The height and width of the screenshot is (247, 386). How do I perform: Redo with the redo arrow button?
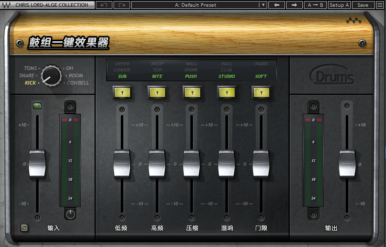(122, 5)
